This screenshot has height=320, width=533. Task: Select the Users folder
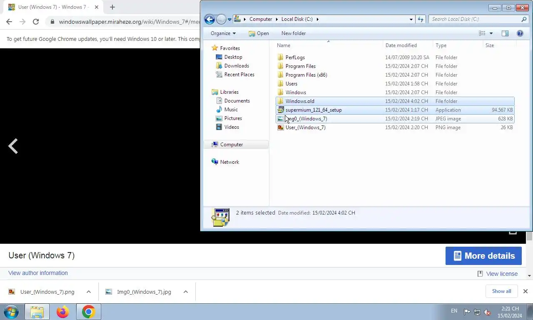tap(395, 84)
